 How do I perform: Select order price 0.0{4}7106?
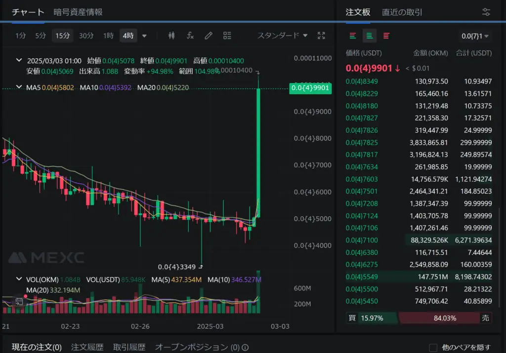(361, 228)
